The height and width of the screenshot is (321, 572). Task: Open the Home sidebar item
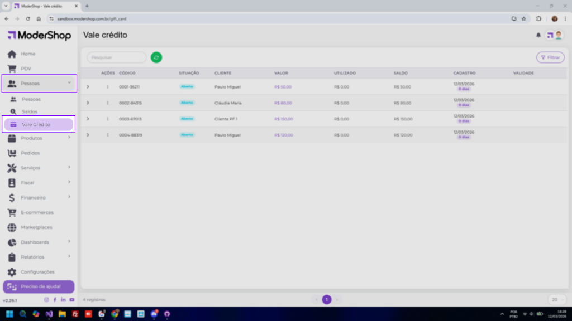tap(28, 54)
